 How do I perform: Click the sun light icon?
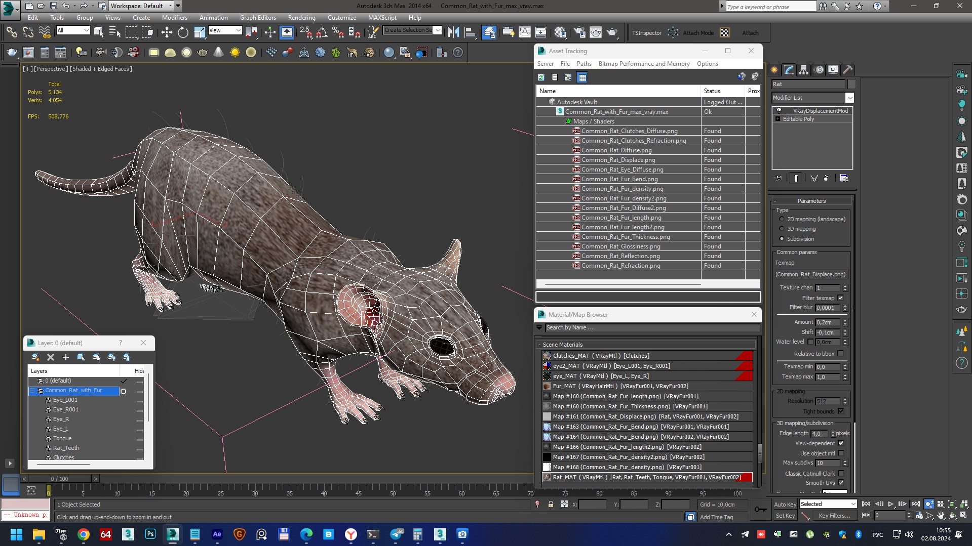235,52
